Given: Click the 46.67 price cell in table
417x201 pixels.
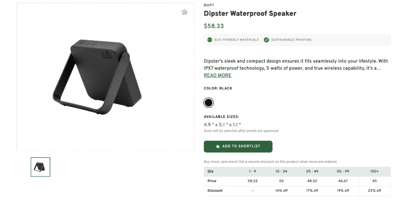Looking at the screenshot, I should tap(343, 181).
